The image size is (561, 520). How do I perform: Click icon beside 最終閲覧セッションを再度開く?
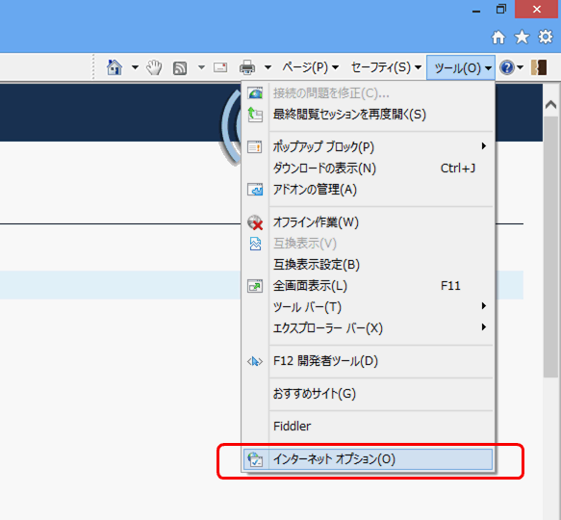(255, 115)
